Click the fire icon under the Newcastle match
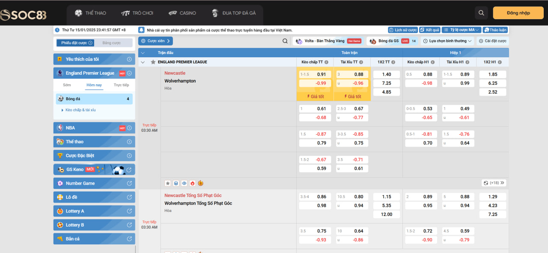Viewport: 548px width, 253px height. (x=192, y=183)
